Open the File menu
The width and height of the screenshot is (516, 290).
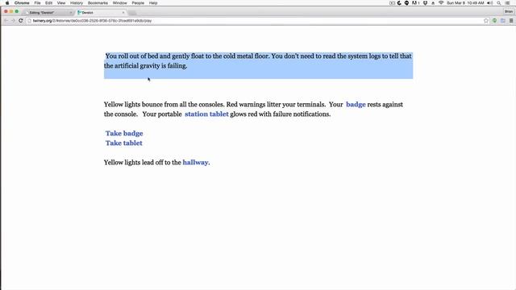[38, 3]
